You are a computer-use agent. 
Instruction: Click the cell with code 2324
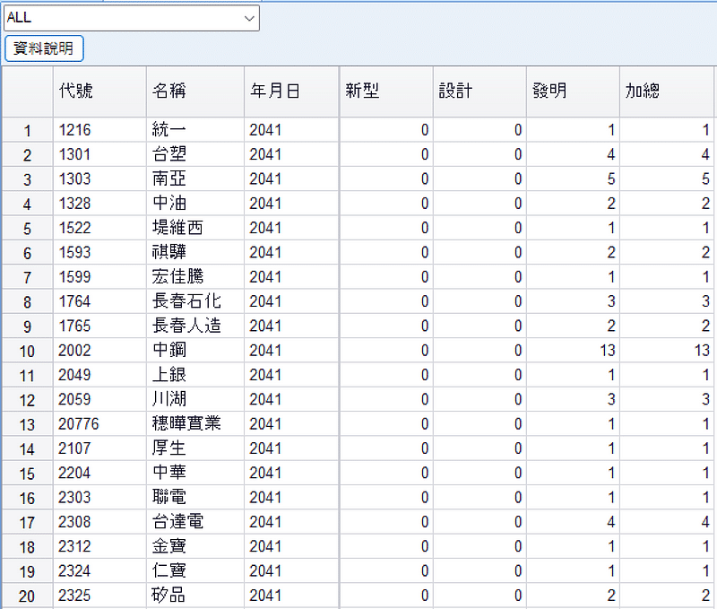tap(99, 571)
